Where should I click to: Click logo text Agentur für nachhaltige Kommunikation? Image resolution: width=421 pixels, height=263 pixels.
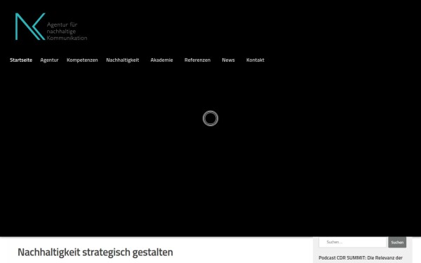pos(67,31)
